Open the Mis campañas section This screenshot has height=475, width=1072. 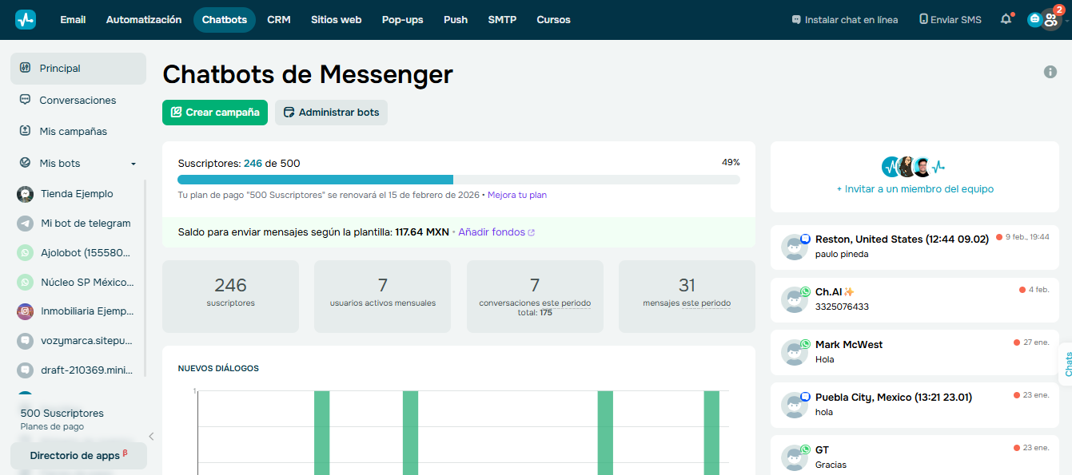click(74, 131)
